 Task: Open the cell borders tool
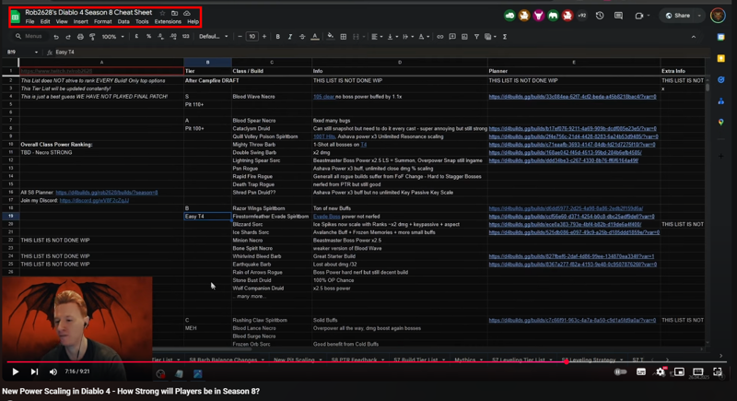coord(343,37)
